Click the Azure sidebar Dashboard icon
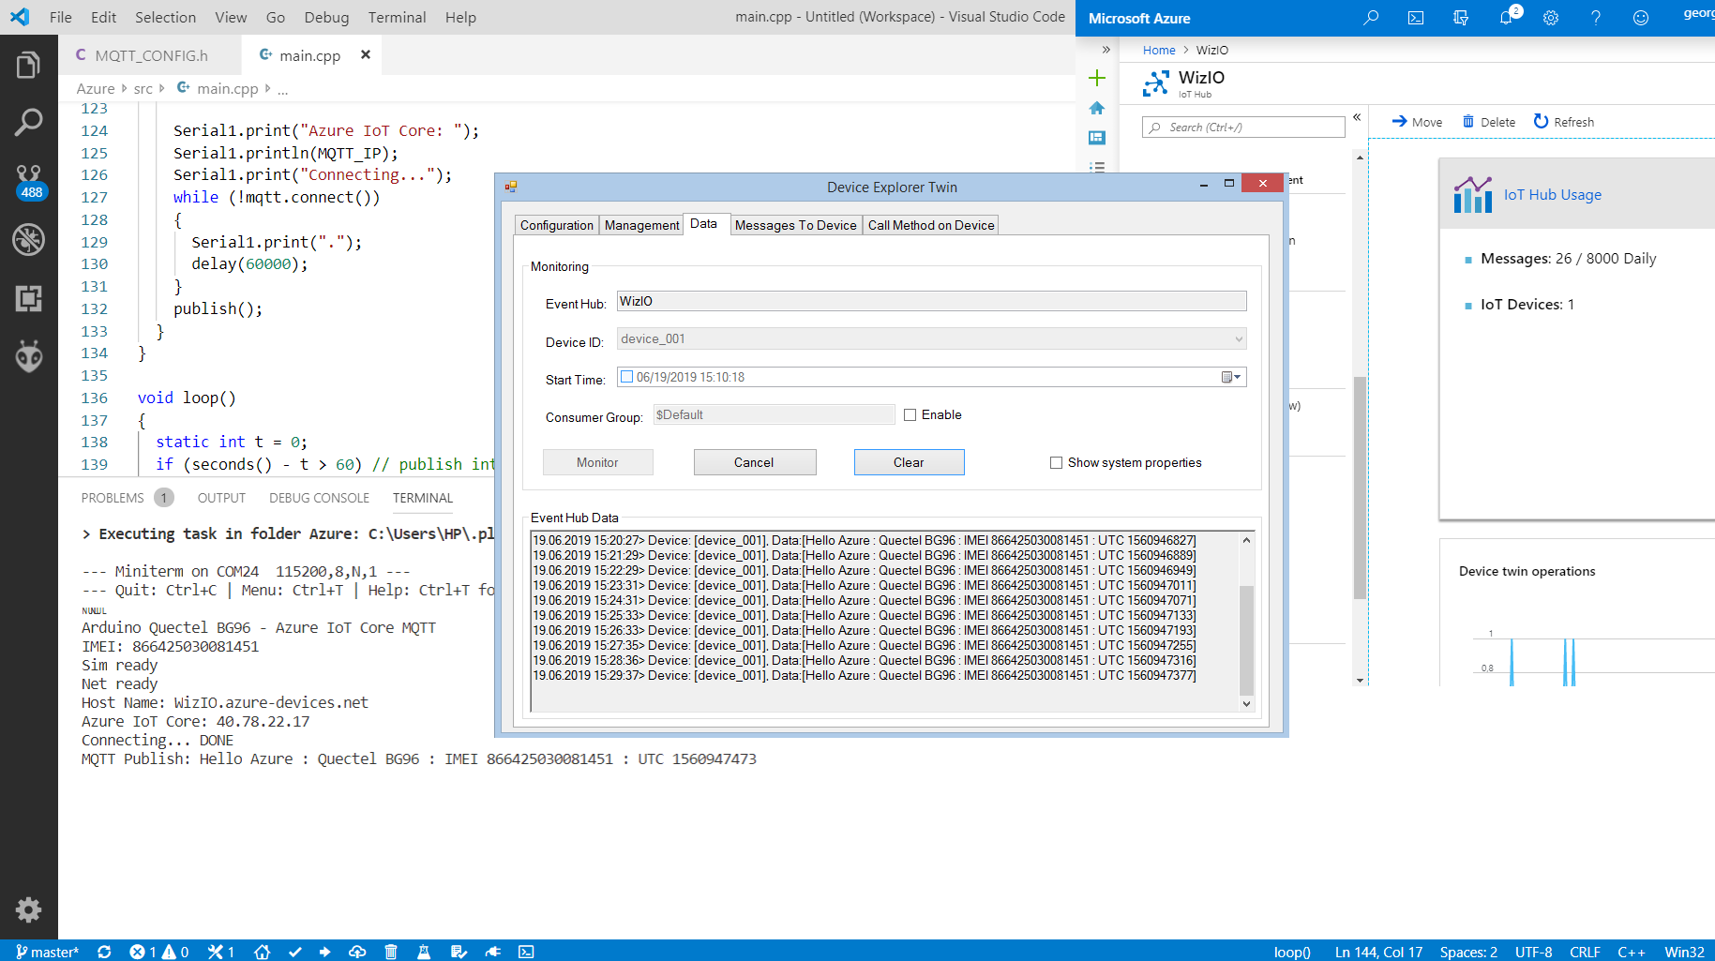The height and width of the screenshot is (961, 1715). [x=1097, y=138]
